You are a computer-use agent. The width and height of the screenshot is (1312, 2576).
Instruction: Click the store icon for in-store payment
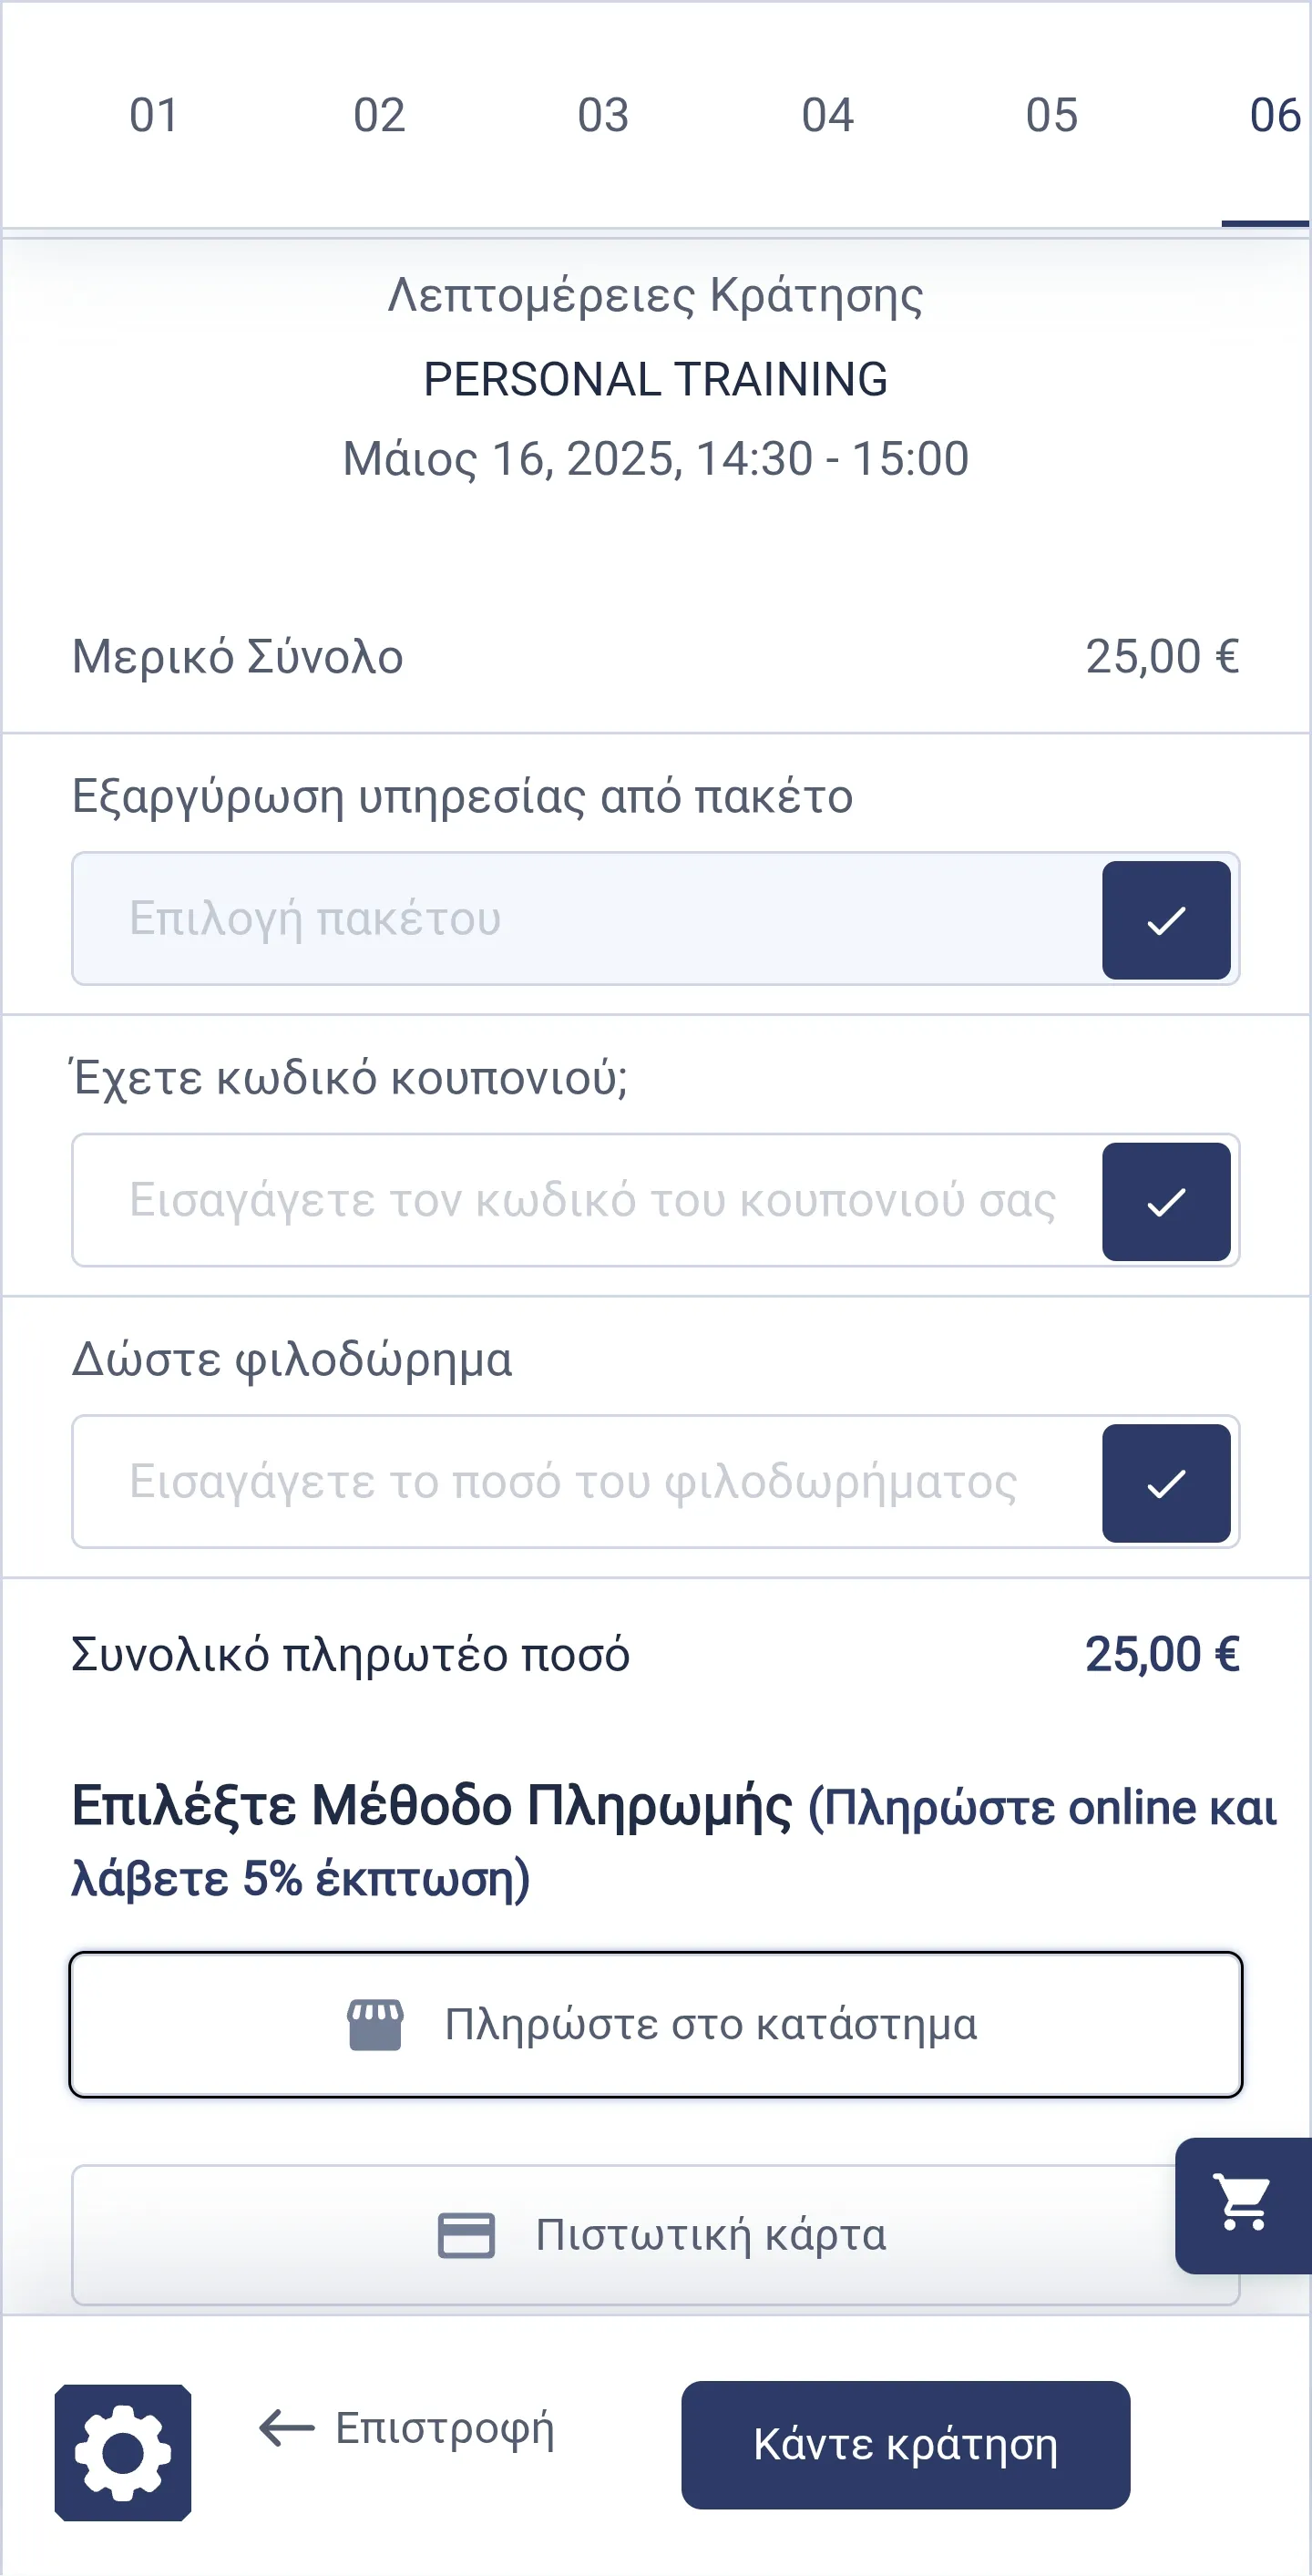point(375,2025)
